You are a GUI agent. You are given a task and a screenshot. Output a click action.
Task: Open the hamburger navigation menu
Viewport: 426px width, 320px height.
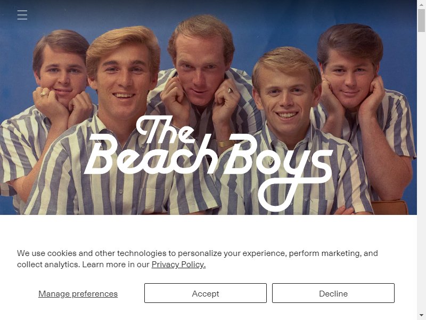[22, 15]
